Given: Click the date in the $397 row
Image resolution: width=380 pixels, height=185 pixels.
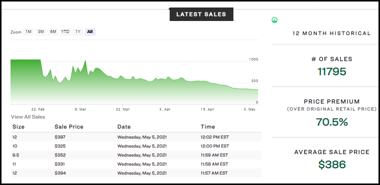Looking at the screenshot, I should [x=142, y=137].
